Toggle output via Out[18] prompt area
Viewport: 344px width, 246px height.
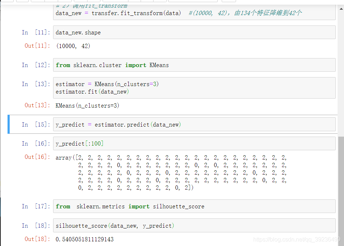pos(37,239)
